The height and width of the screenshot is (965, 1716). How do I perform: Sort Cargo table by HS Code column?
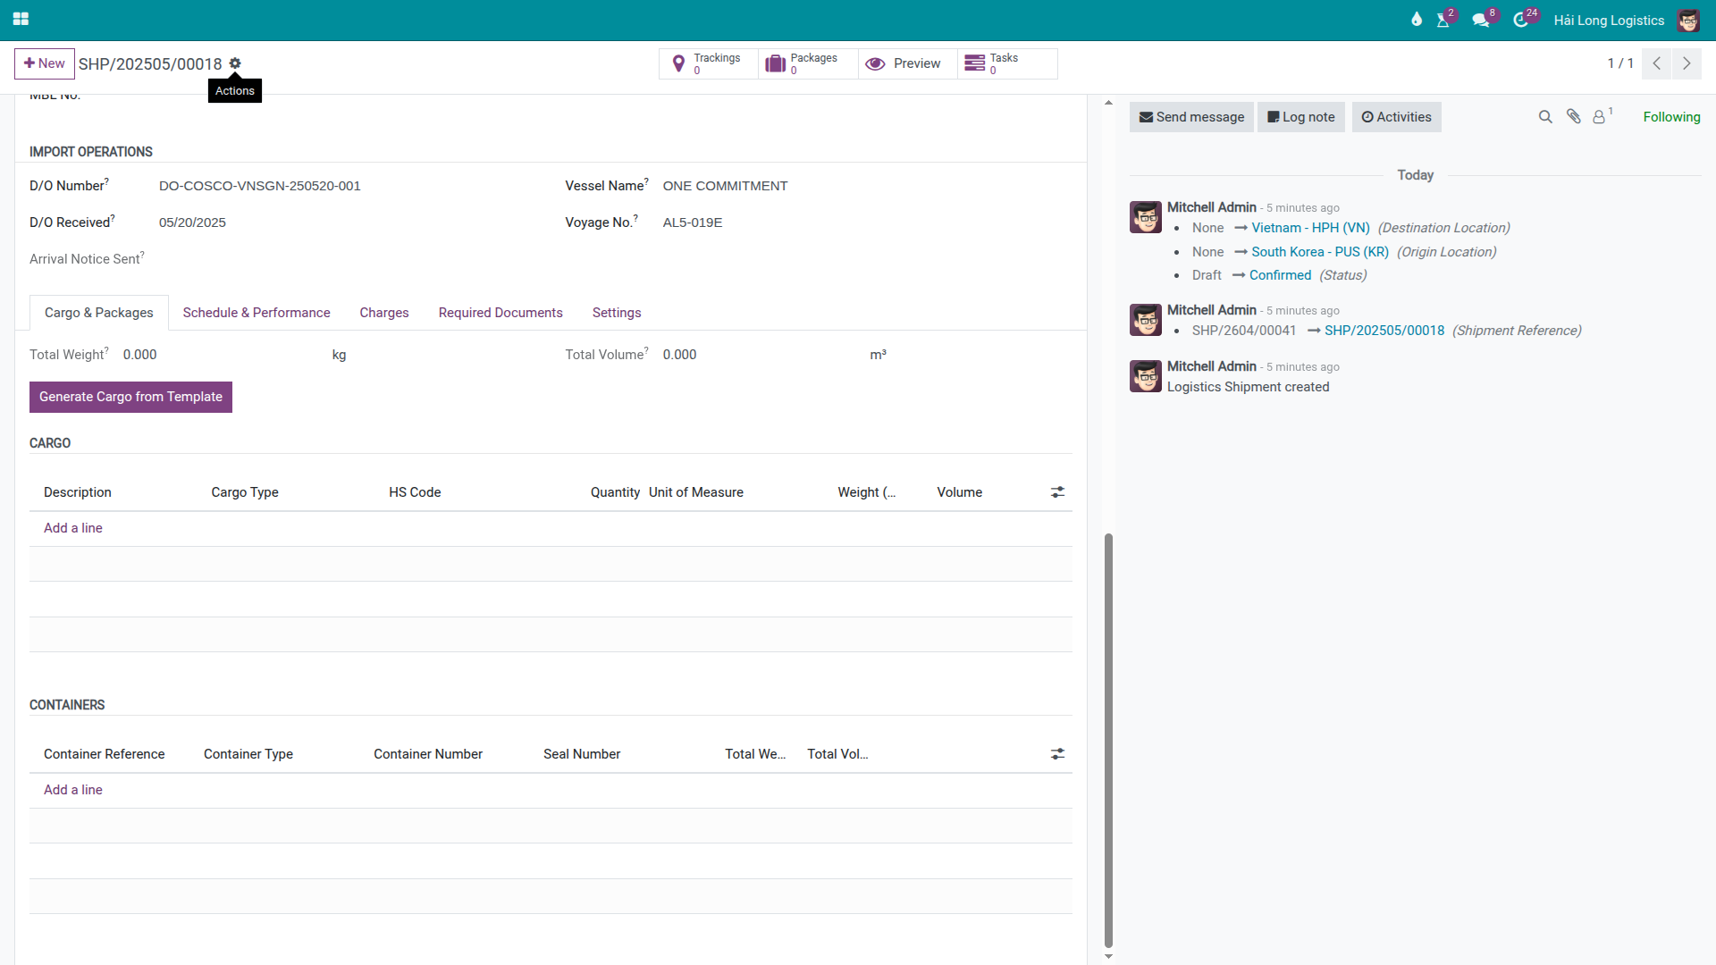[415, 492]
